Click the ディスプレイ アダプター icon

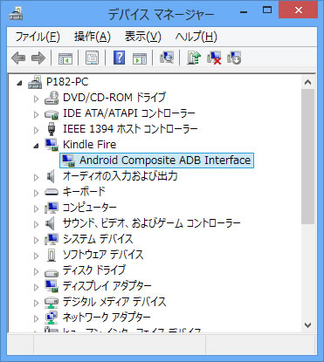[x=52, y=286]
